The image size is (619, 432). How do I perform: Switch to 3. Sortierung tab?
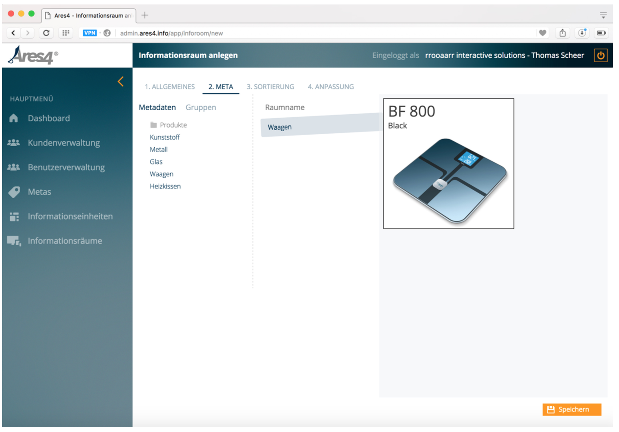pyautogui.click(x=270, y=87)
